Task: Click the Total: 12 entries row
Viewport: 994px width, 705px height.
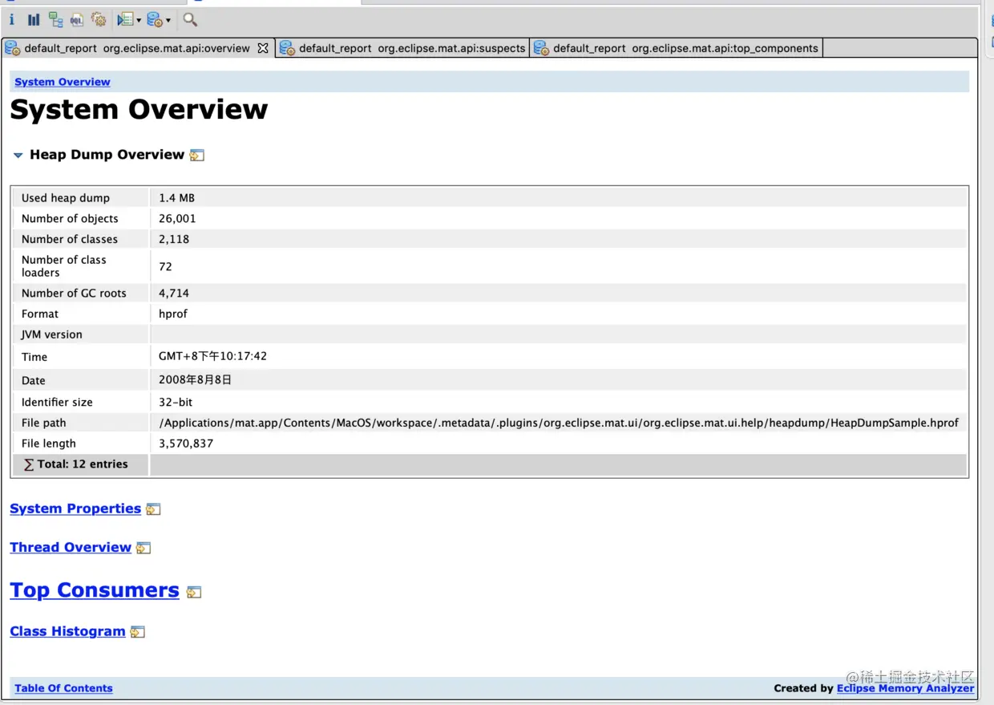Action: [x=489, y=464]
